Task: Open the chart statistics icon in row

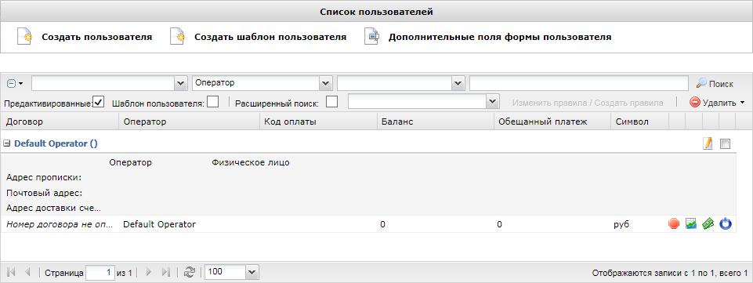Action: point(691,223)
